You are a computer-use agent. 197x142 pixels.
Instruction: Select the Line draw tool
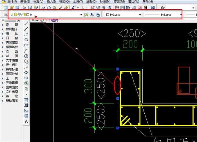[26, 23]
